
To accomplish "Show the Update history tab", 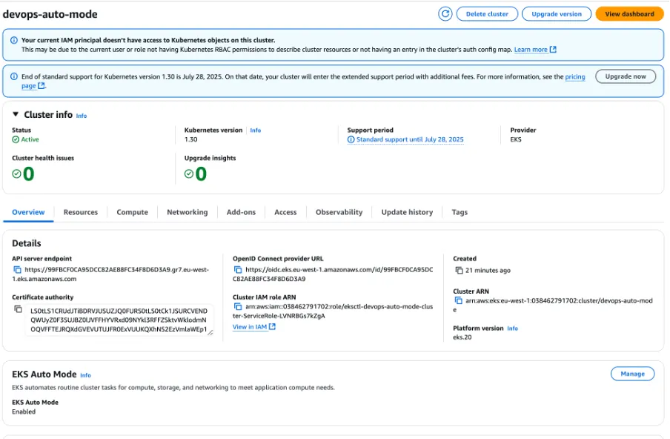I will coord(407,212).
